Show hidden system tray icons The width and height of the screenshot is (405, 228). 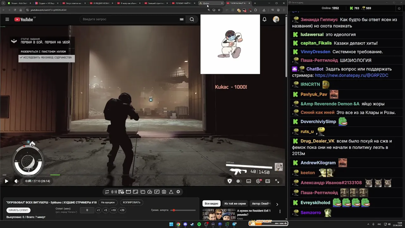pyautogui.click(x=369, y=224)
